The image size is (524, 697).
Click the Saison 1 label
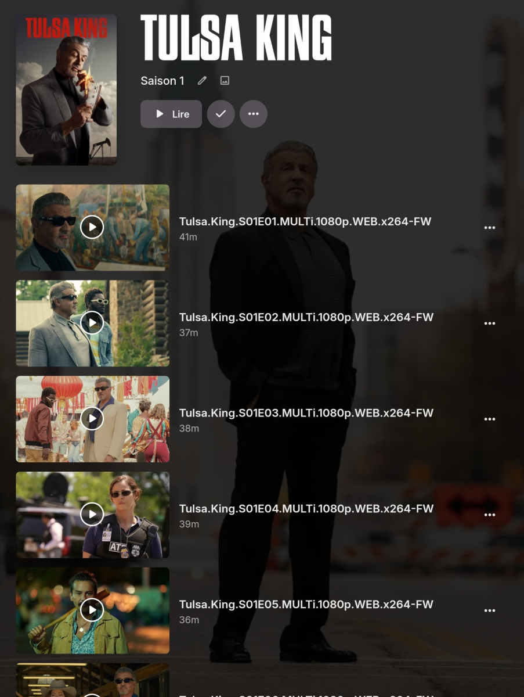click(x=162, y=81)
